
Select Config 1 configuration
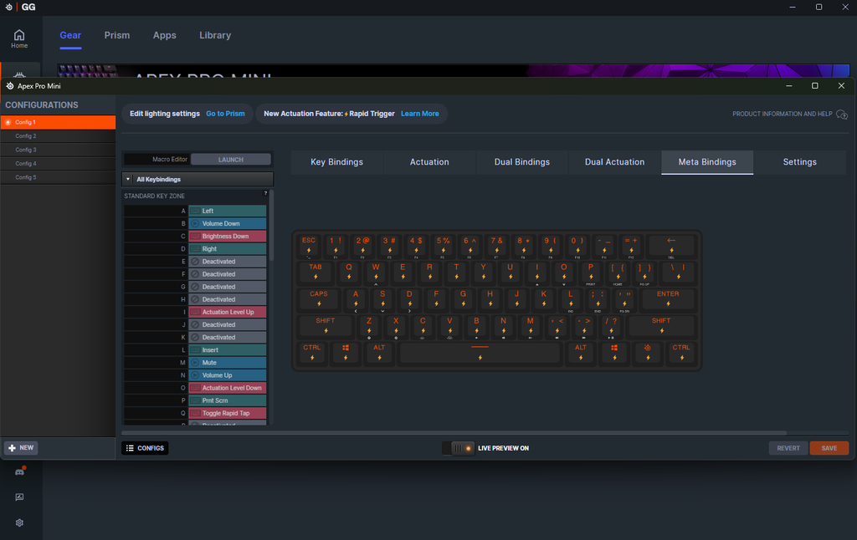point(58,122)
